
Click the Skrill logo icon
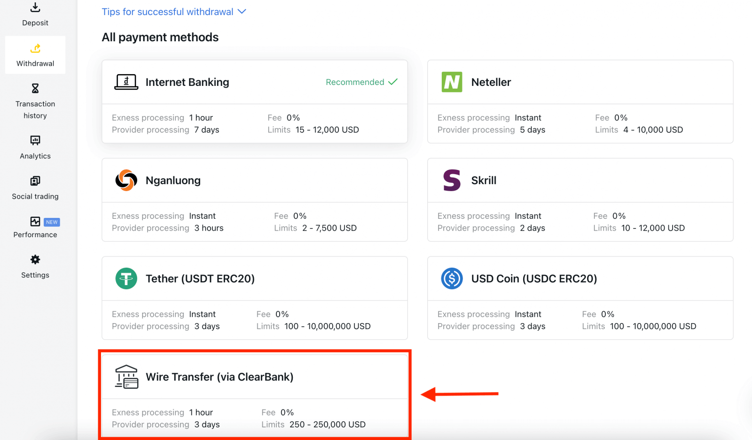pyautogui.click(x=452, y=180)
